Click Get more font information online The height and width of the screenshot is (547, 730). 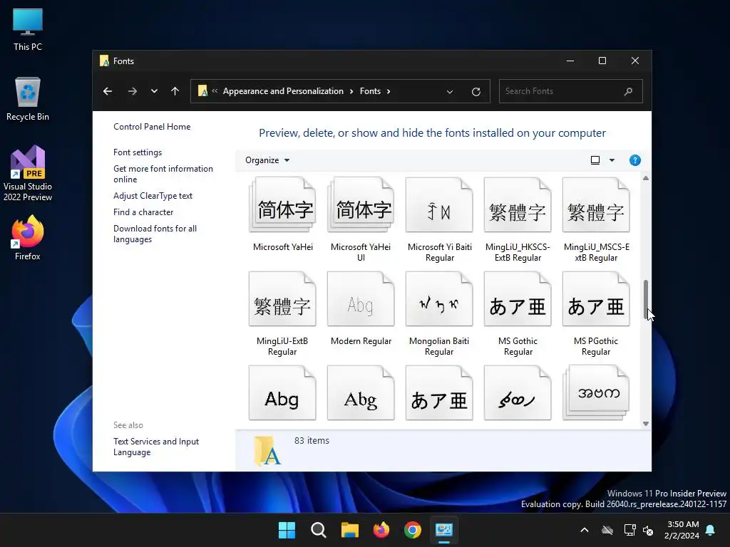pos(163,174)
